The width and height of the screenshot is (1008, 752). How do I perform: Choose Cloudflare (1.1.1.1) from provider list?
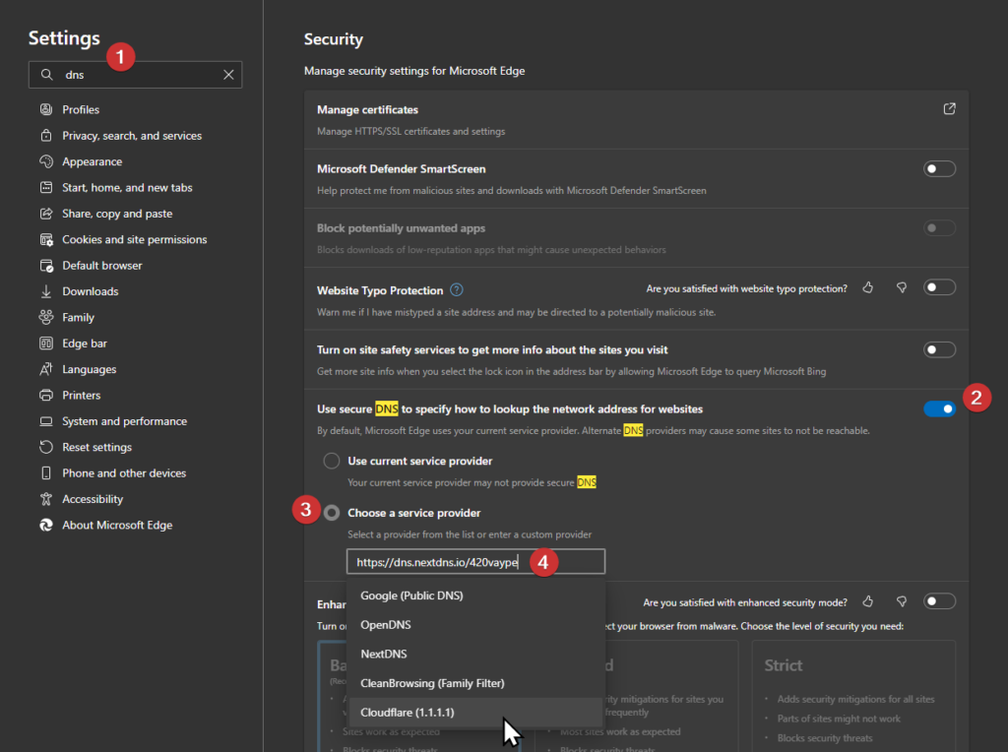point(475,713)
